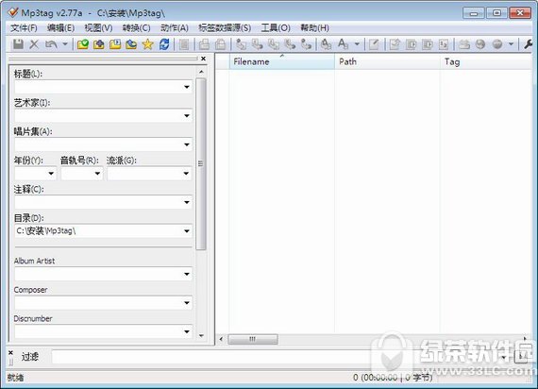Screen dimensions: 538x389
Task: Expand the 流派(G) dropdown
Action: [186, 174]
